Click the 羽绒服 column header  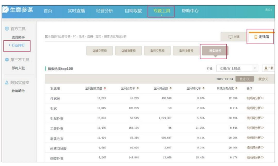click(x=55, y=88)
